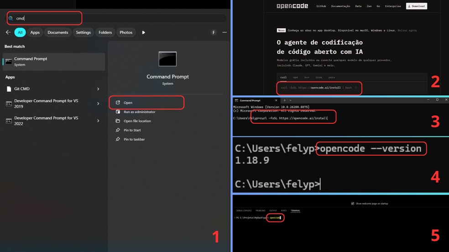Select the Settings search filter
Image resolution: width=449 pixels, height=252 pixels.
[84, 32]
